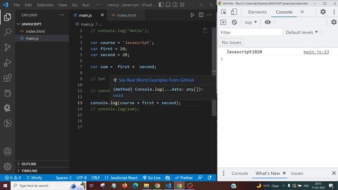The height and width of the screenshot is (190, 338).
Task: Open the Edit menu
Action: tap(28, 5)
